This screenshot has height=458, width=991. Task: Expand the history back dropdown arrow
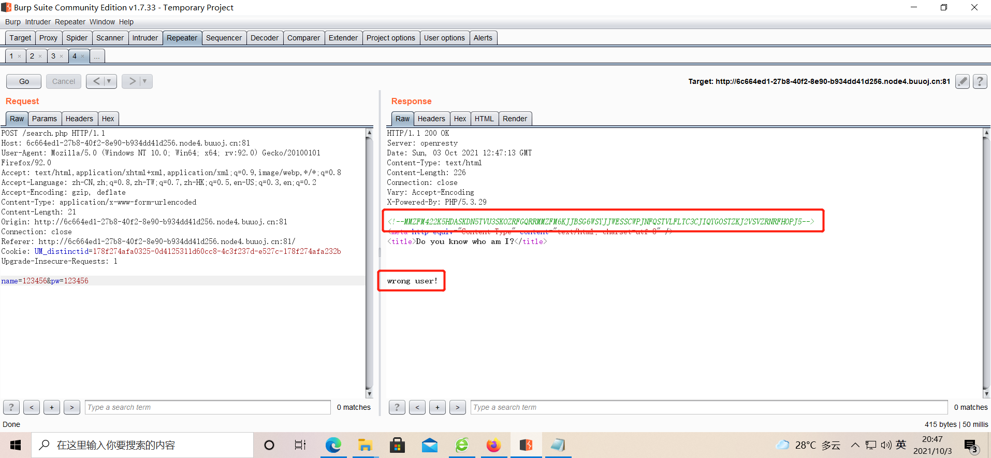point(109,81)
